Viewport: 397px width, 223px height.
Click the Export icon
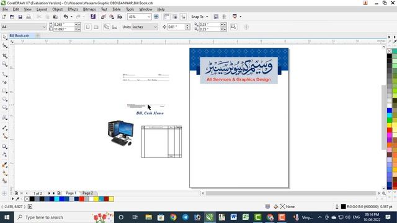(112, 17)
